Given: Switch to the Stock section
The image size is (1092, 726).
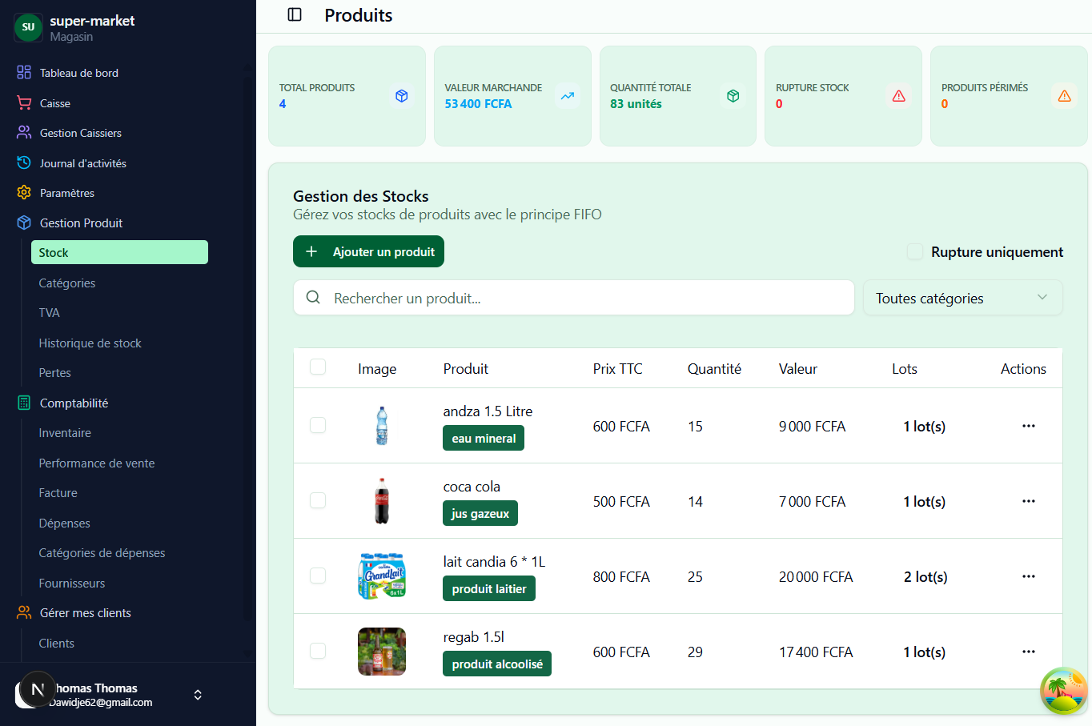Looking at the screenshot, I should tap(119, 251).
